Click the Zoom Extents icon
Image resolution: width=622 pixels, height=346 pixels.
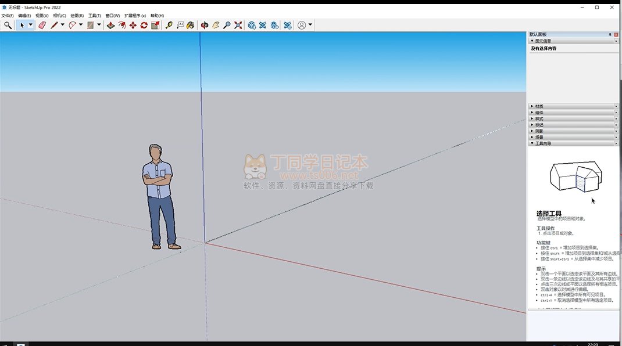238,26
